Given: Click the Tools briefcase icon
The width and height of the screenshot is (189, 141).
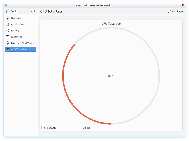Looking at the screenshot, I should [8, 12].
